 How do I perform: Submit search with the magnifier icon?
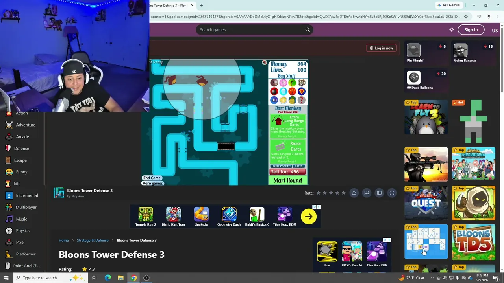point(308,30)
